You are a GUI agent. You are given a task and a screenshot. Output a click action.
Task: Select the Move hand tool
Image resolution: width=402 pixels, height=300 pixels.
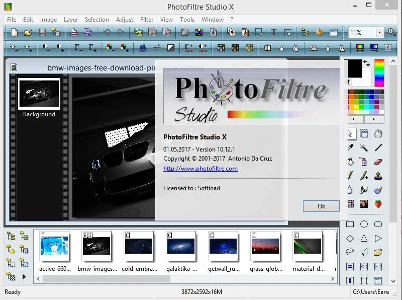pyautogui.click(x=378, y=133)
